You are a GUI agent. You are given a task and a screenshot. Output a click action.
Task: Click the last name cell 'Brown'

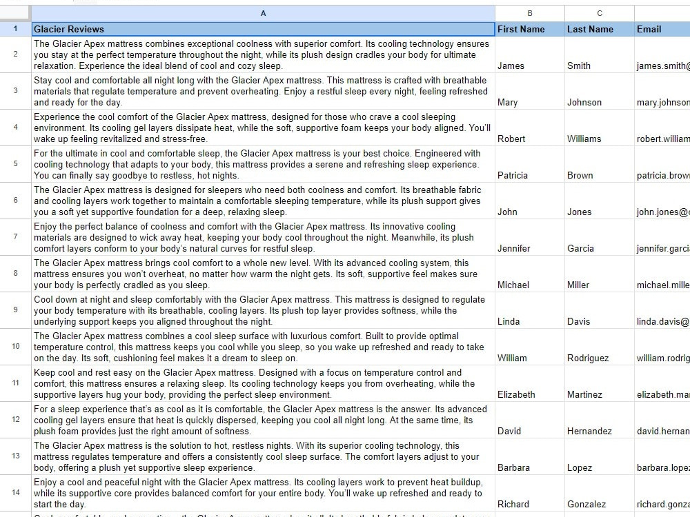(600, 164)
